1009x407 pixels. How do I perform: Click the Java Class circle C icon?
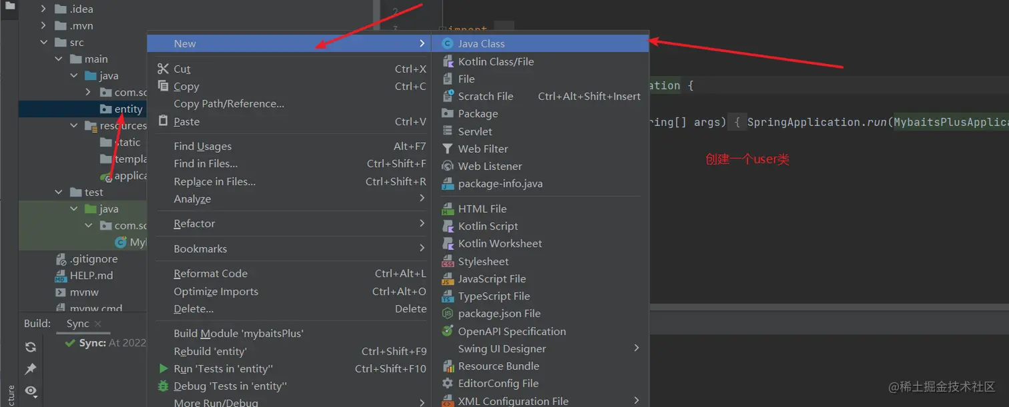448,43
